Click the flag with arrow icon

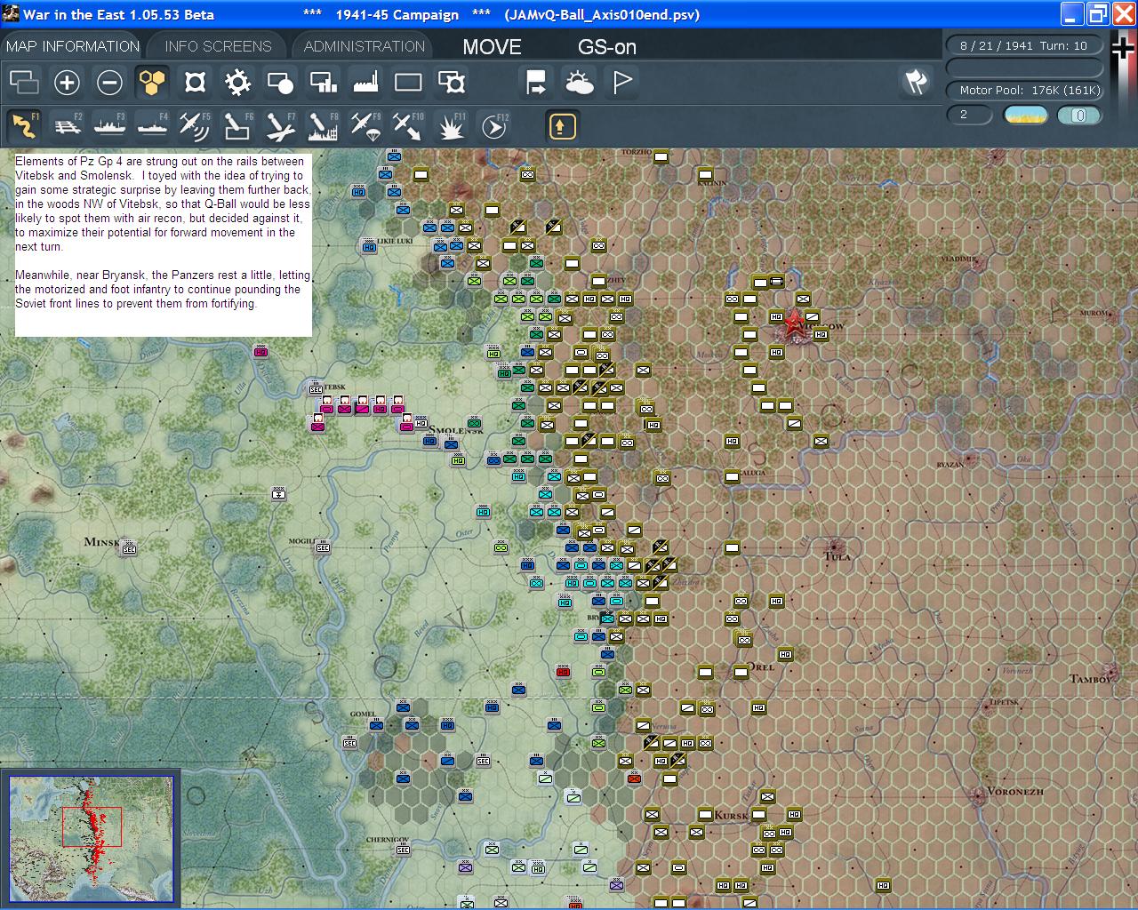point(536,83)
